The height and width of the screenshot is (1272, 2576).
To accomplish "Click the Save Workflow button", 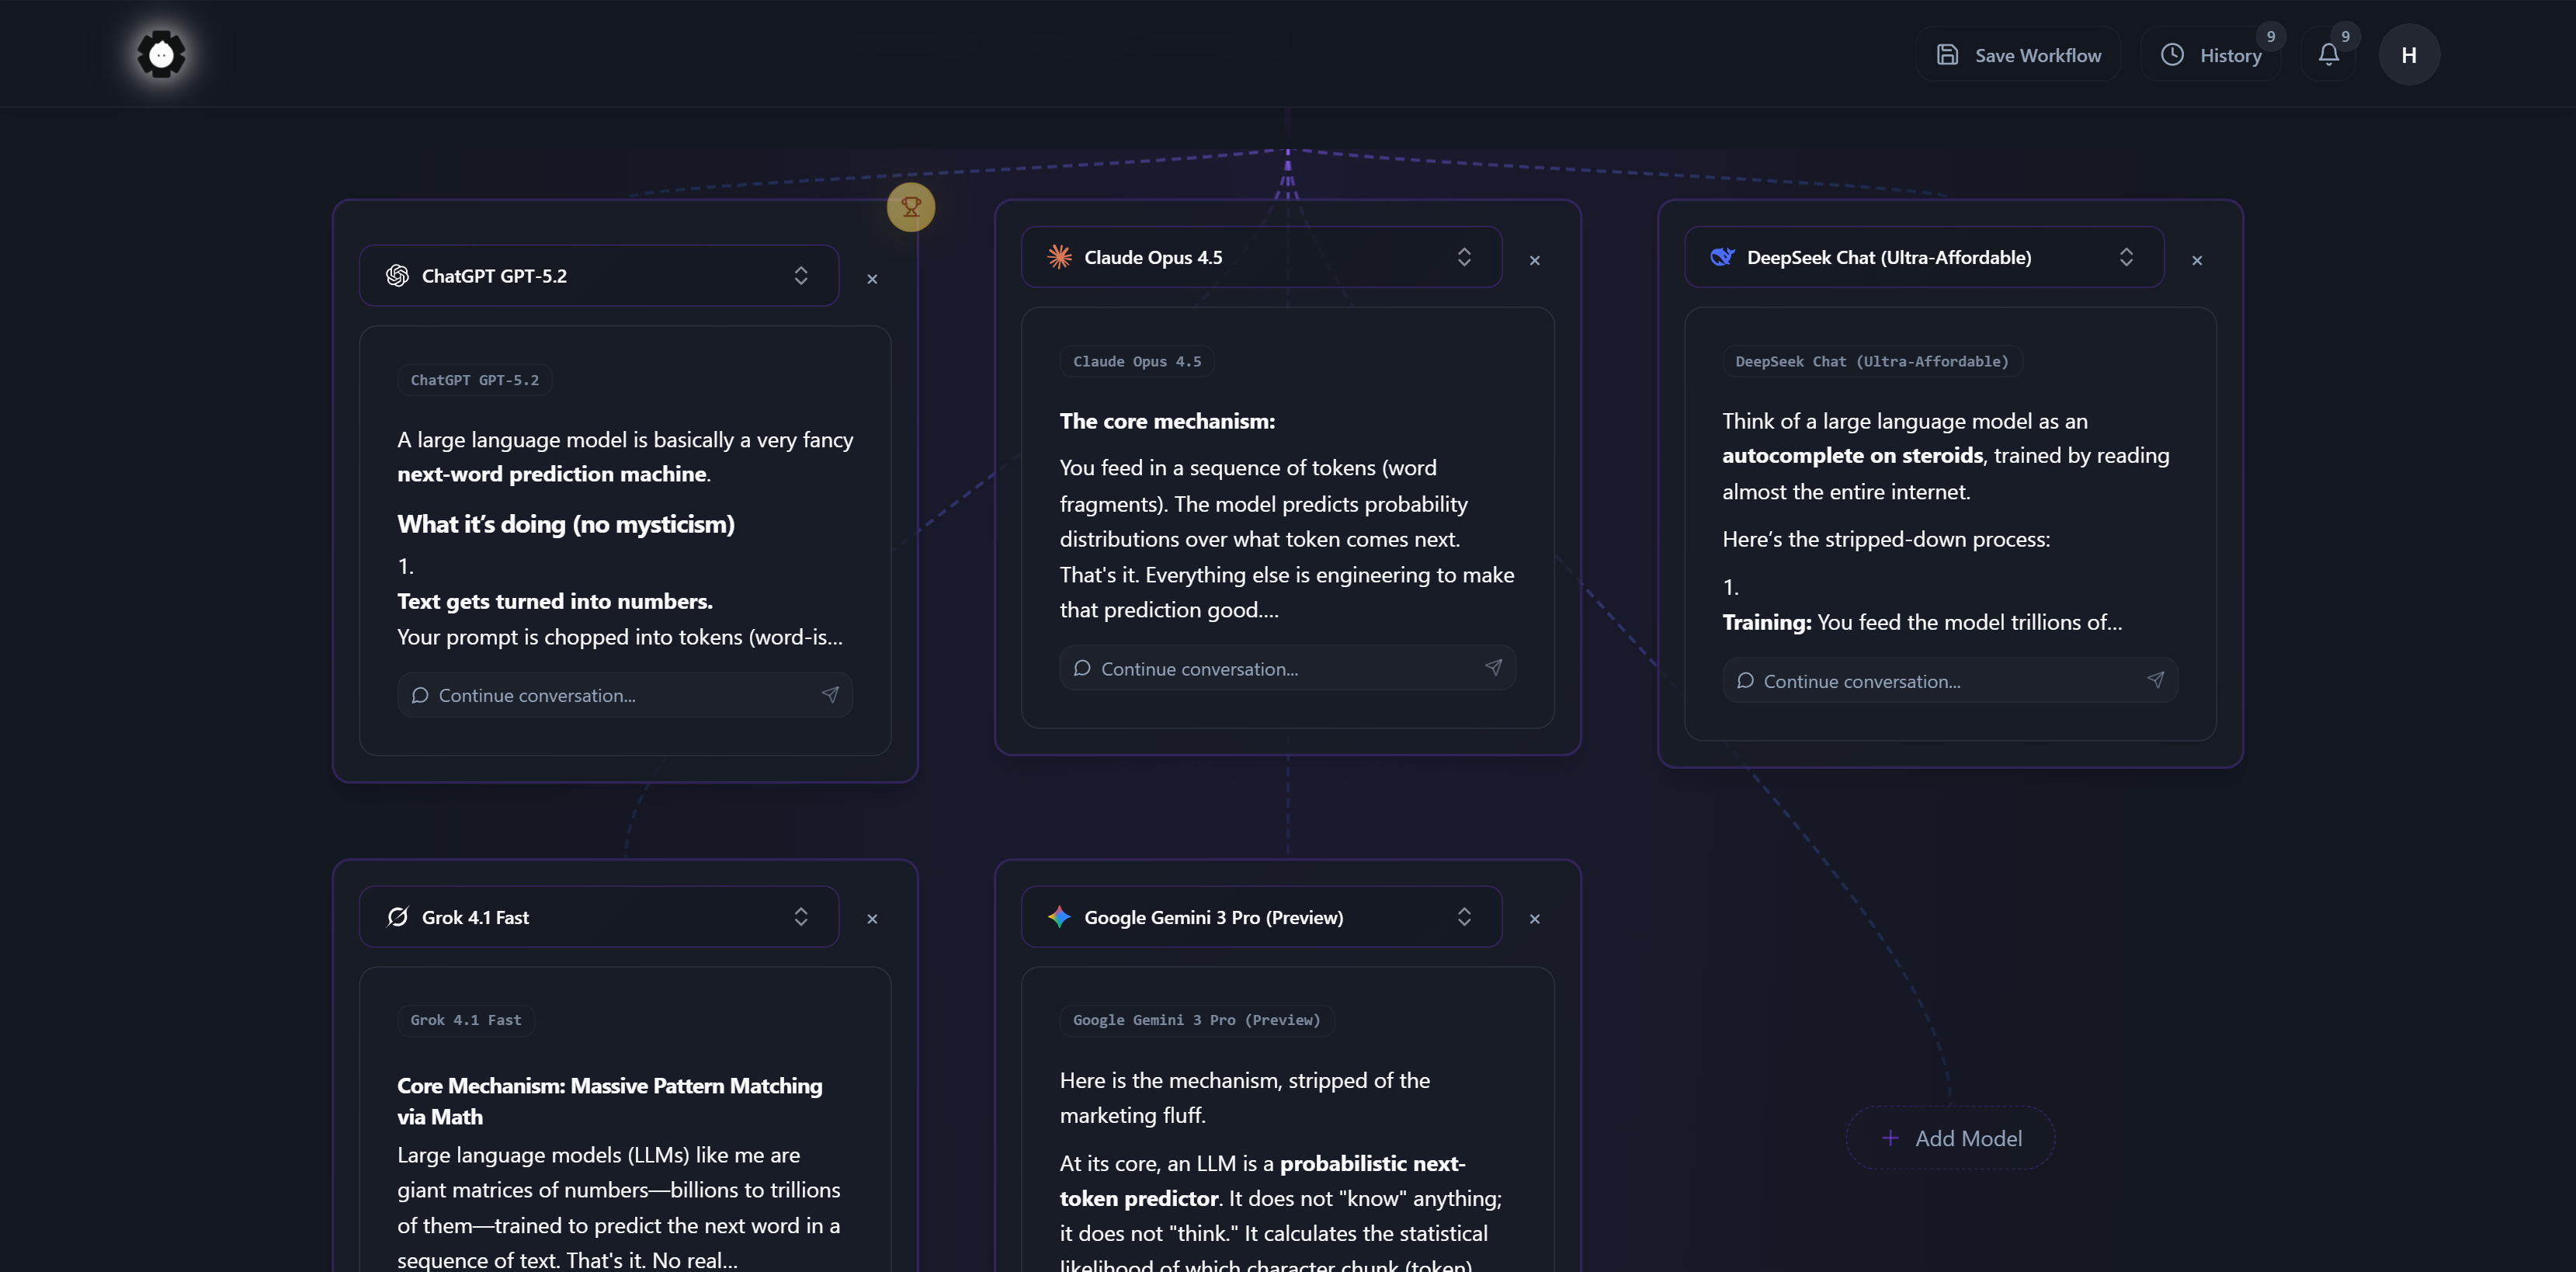I will [2018, 55].
